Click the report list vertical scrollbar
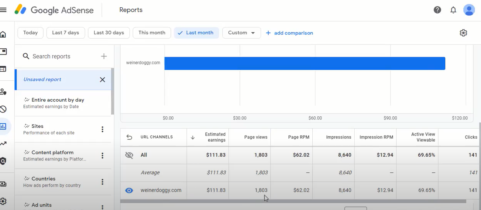Image resolution: width=481 pixels, height=210 pixels. coord(112,91)
